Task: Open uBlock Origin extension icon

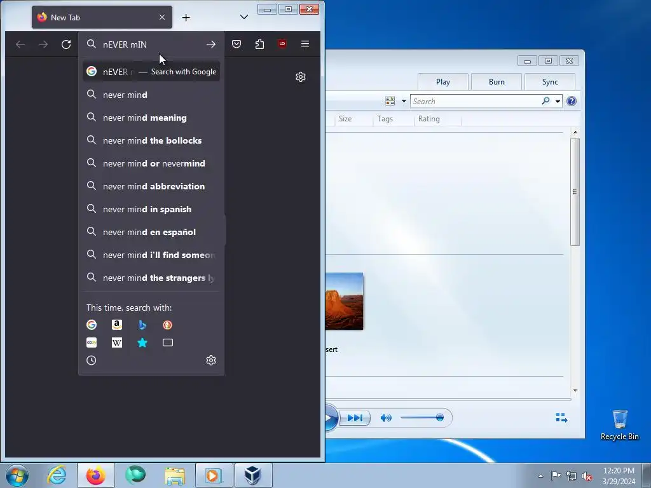Action: [282, 44]
